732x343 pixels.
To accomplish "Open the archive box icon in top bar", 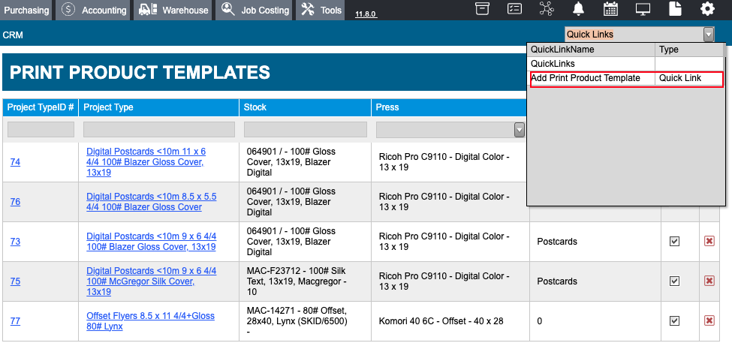I will [x=482, y=9].
